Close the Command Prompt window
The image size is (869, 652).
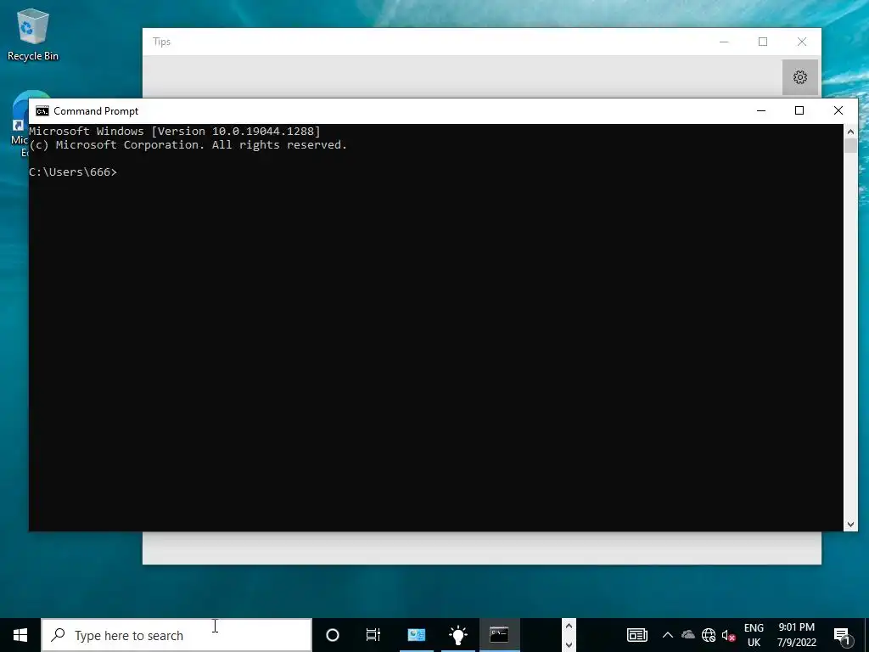click(x=838, y=111)
